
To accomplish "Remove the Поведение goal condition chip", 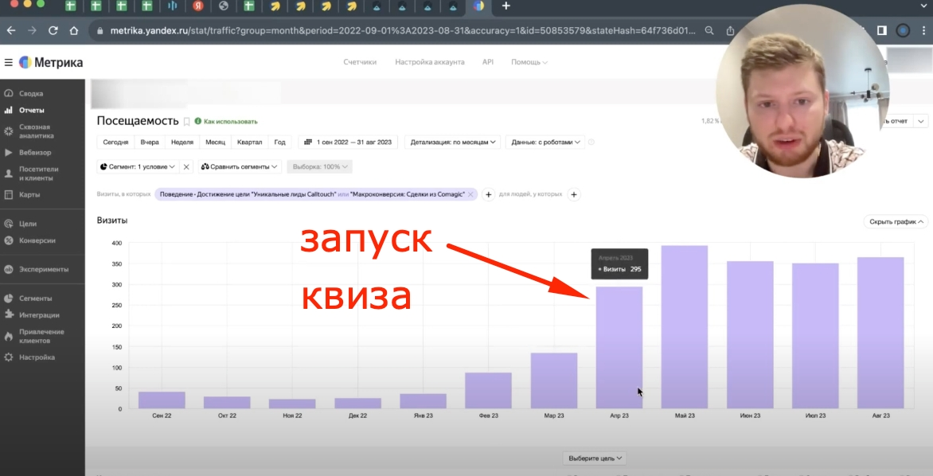I will 470,194.
